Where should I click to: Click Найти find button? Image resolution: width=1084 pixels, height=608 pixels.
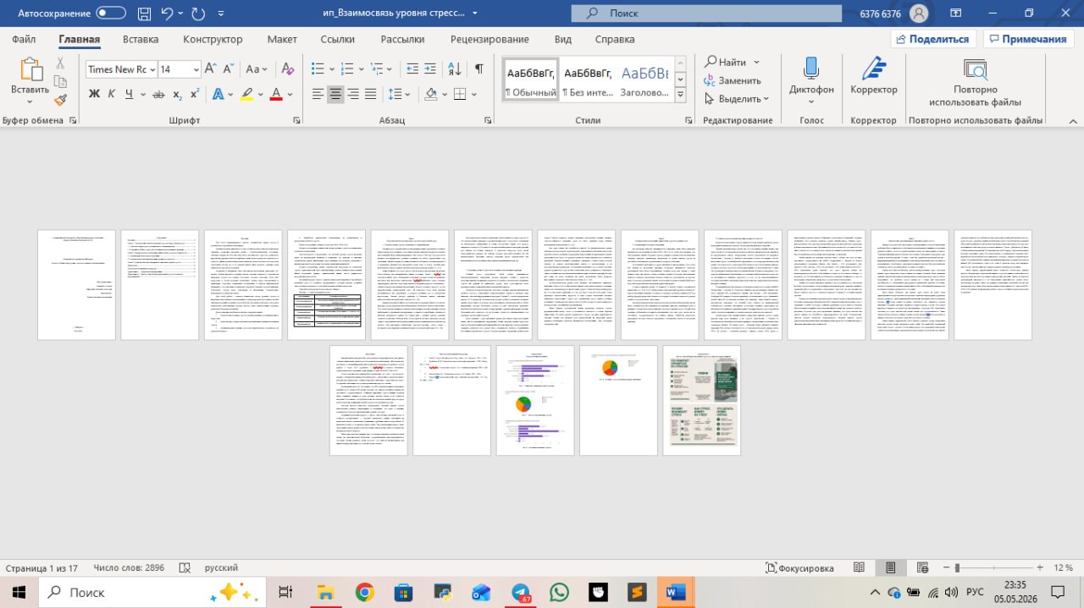[x=725, y=62]
